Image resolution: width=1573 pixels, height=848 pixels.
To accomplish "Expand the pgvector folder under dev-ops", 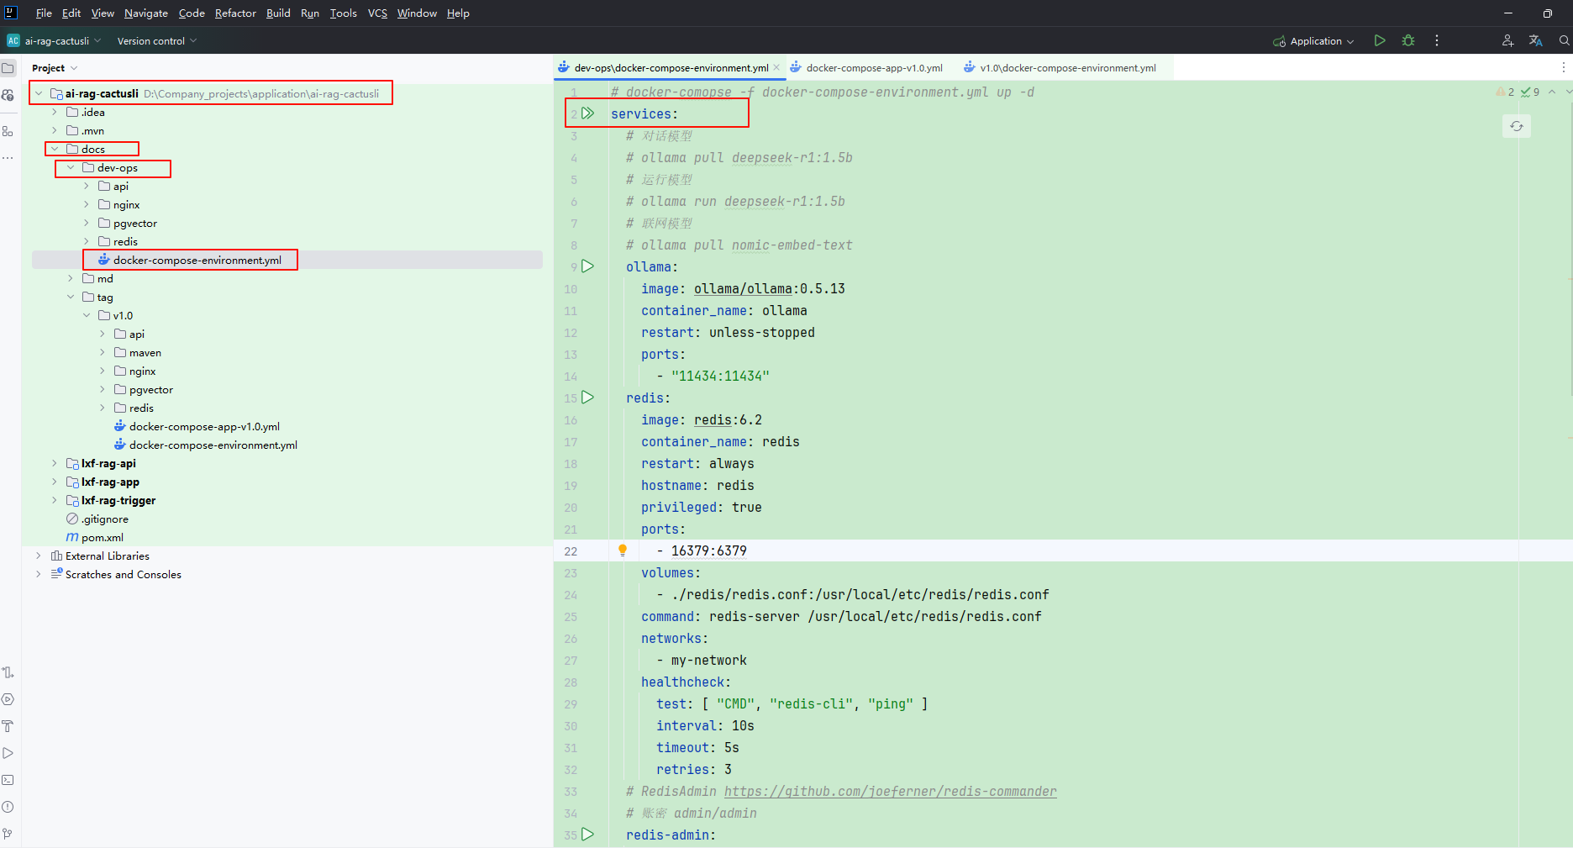I will [87, 223].
